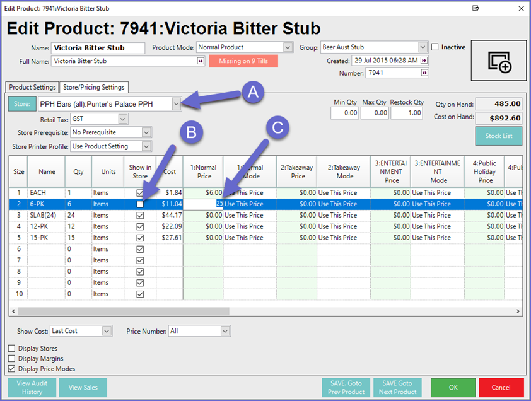The width and height of the screenshot is (531, 401).
Task: Click the Created date picker arrow icon
Action: tap(424, 61)
